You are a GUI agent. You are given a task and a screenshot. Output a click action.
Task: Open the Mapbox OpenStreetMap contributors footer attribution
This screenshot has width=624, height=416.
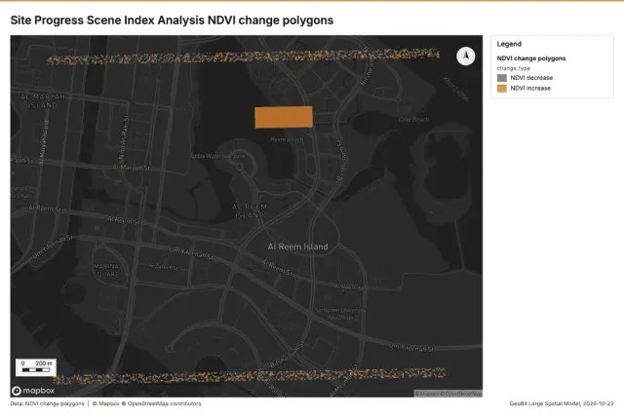coord(147,403)
